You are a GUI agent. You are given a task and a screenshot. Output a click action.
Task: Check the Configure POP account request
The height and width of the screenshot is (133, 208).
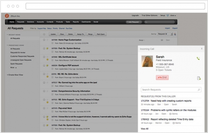(x=44, y=65)
